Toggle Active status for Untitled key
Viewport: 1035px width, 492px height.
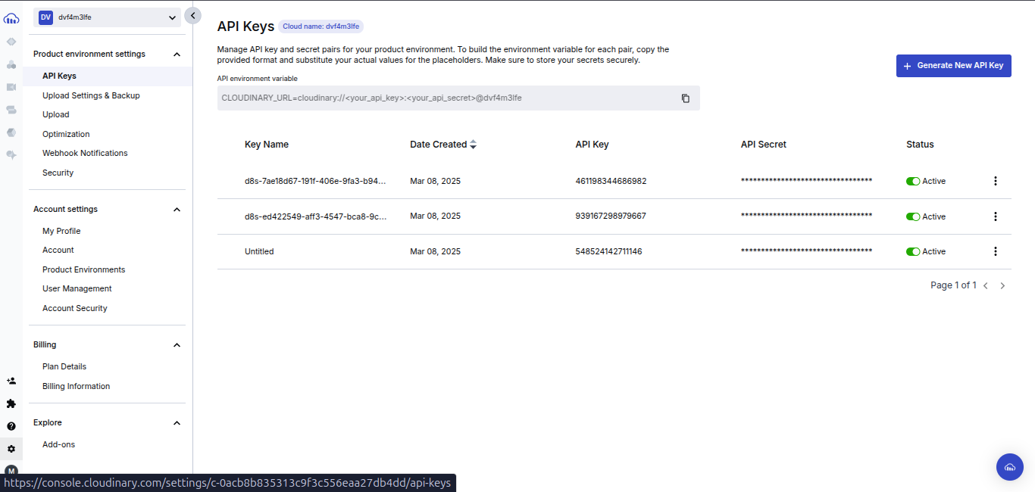click(x=913, y=251)
